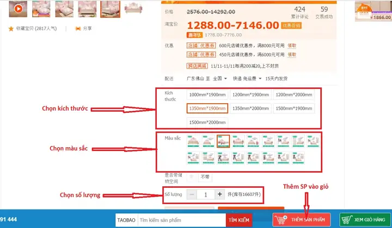Choose size 1000mm*1900mm
The height and width of the screenshot is (228, 392).
tap(207, 94)
